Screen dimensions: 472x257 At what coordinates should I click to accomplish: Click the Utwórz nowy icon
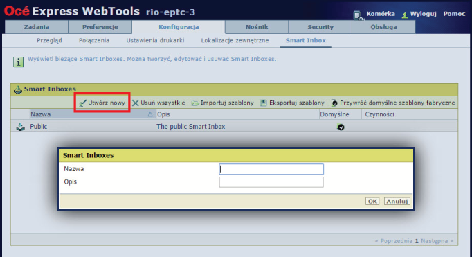click(82, 103)
